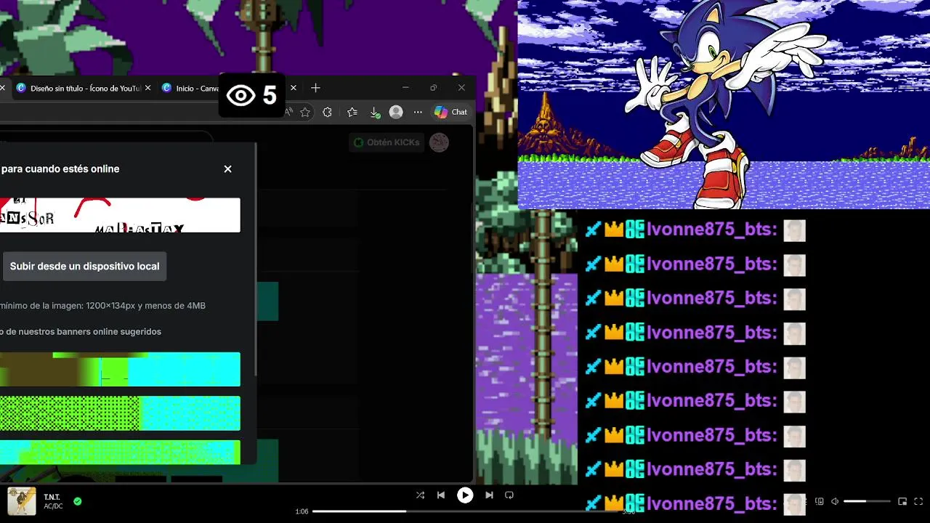The width and height of the screenshot is (930, 523).
Task: Open the browser profile avatar
Action: point(396,112)
